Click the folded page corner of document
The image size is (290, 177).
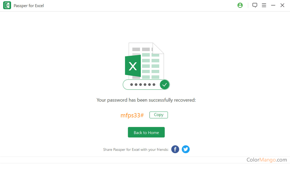tap(158, 48)
